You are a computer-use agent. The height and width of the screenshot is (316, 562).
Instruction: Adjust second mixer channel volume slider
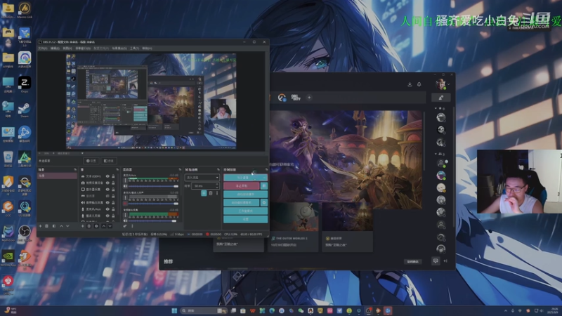pyautogui.click(x=153, y=204)
